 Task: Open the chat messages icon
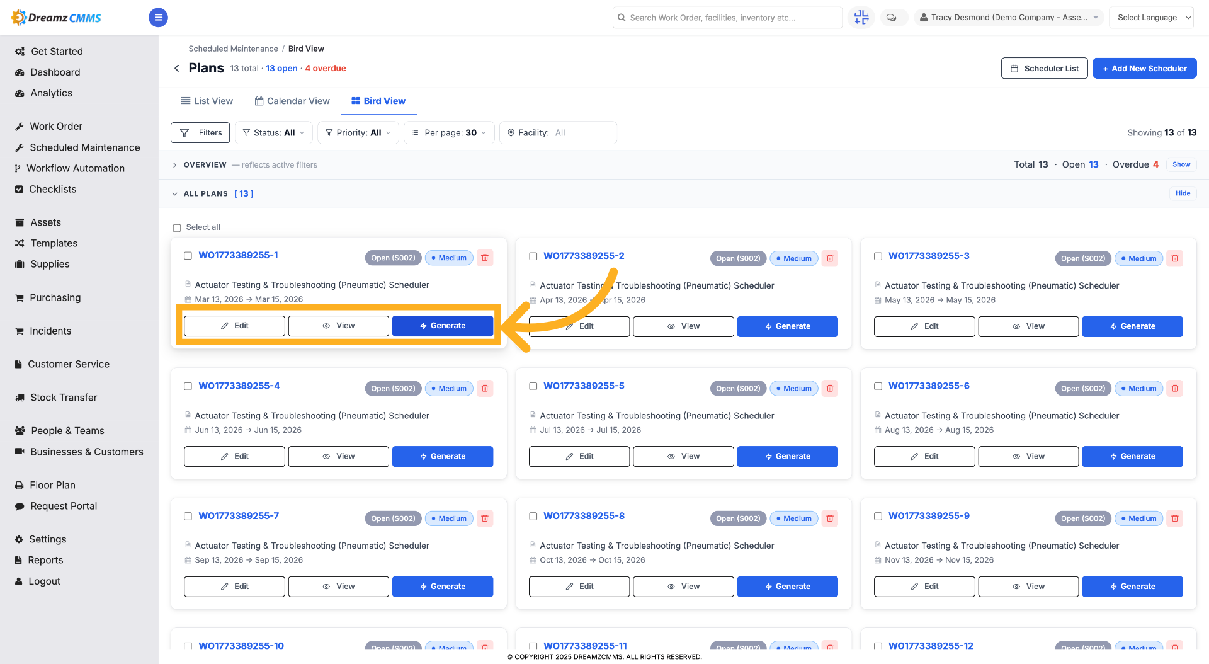891,18
